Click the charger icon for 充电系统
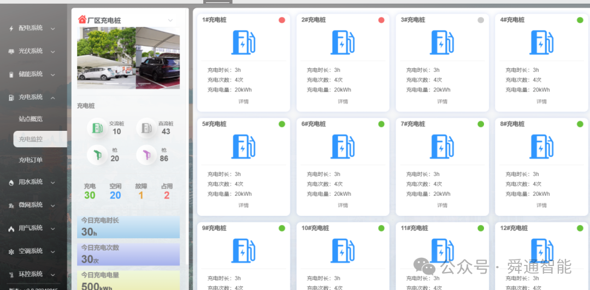This screenshot has height=290, width=590. pos(11,98)
